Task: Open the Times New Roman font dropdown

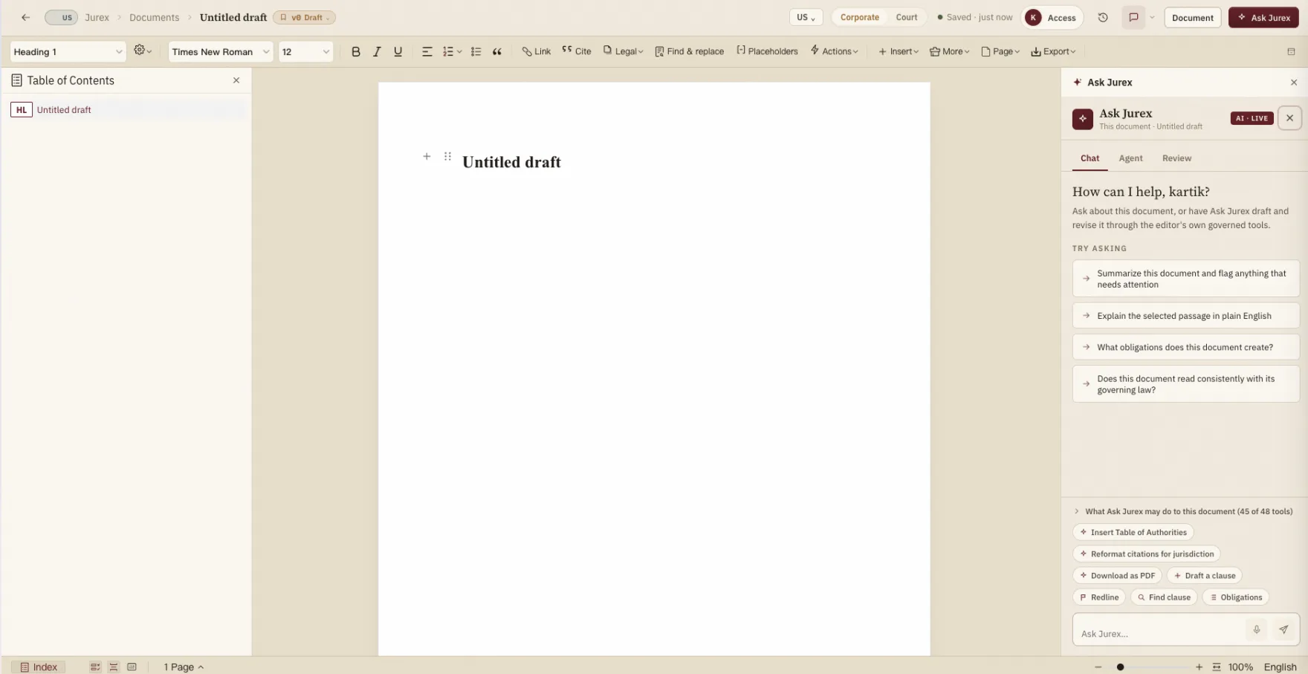Action: coord(221,51)
